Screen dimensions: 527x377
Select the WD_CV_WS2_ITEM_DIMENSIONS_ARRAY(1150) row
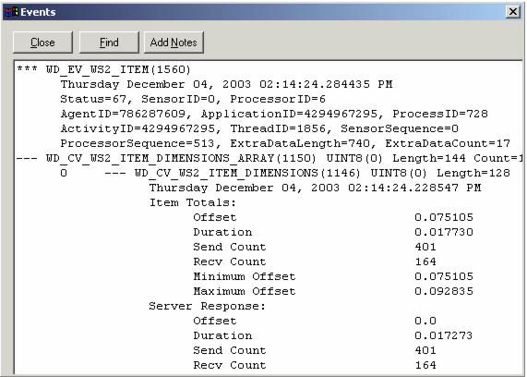pyautogui.click(x=269, y=158)
